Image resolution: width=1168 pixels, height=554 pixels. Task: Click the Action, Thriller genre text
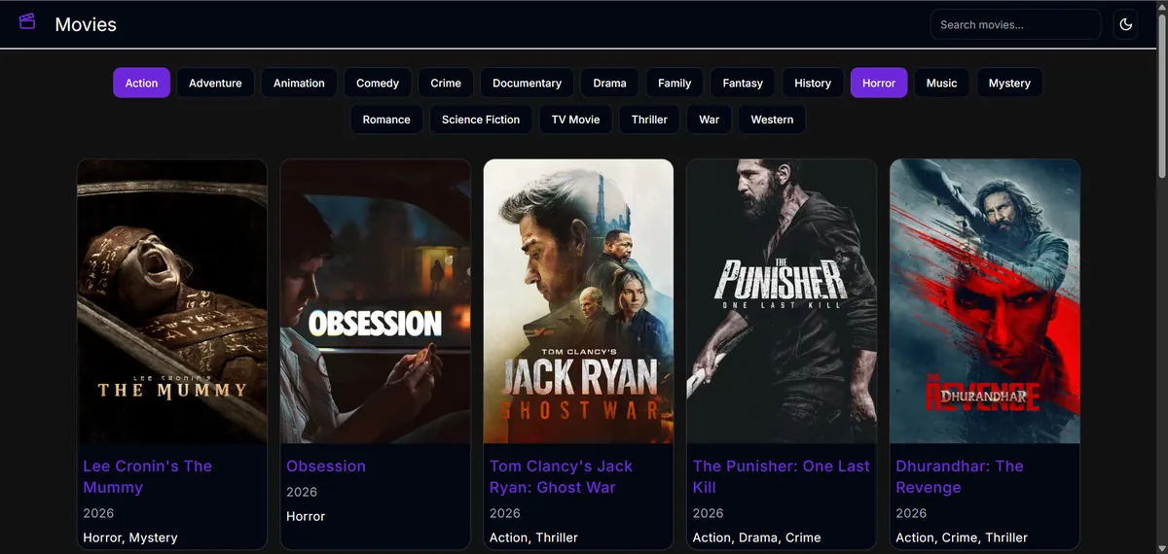(533, 537)
